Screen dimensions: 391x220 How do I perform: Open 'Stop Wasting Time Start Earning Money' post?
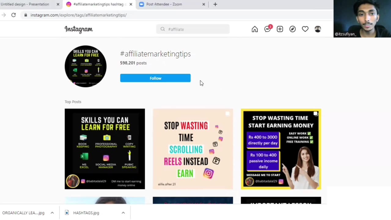(281, 149)
